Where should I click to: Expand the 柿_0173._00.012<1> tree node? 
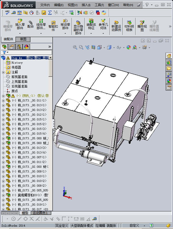[x=3, y=115]
